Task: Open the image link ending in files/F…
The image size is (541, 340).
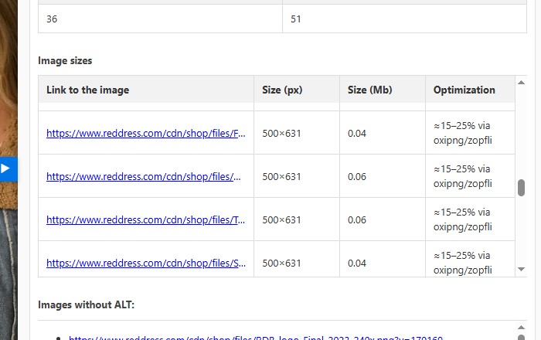Action: (145, 133)
